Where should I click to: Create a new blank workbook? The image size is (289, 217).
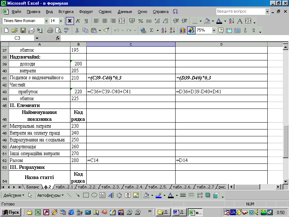pyautogui.click(x=6, y=30)
